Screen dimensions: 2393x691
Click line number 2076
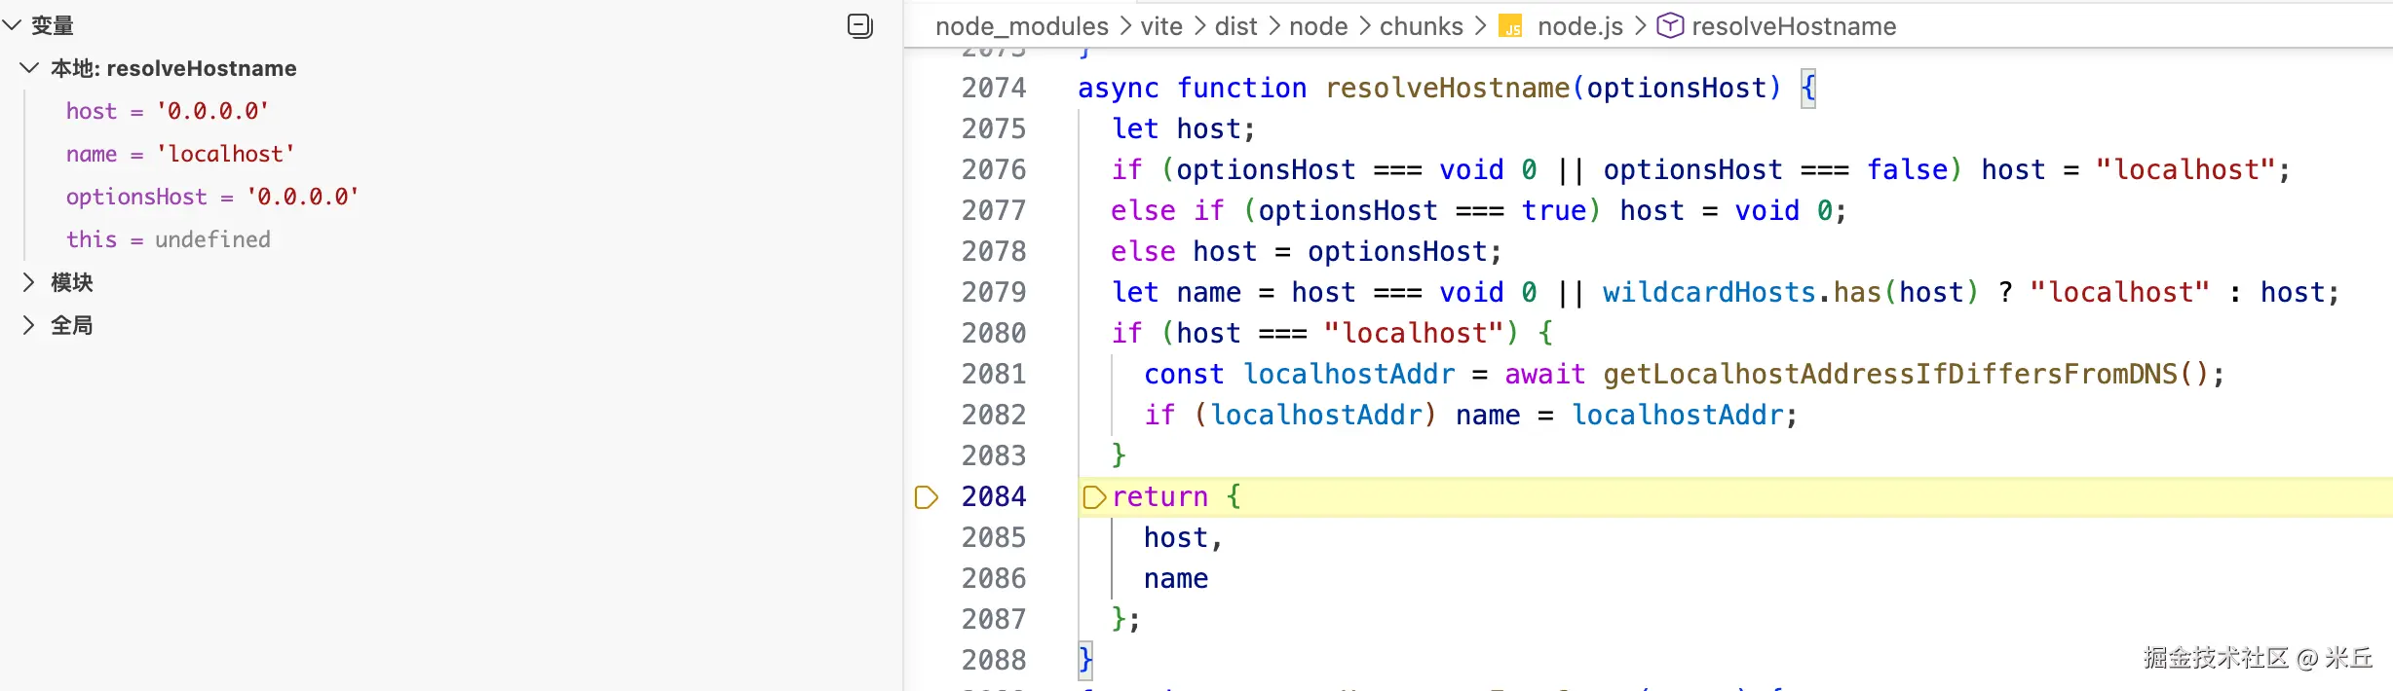(x=994, y=170)
